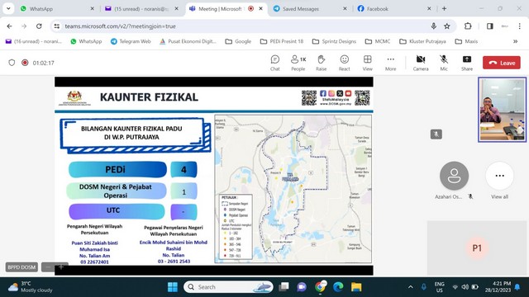This screenshot has width=529, height=297.
Task: Toggle the Camera on
Action: (x=421, y=63)
